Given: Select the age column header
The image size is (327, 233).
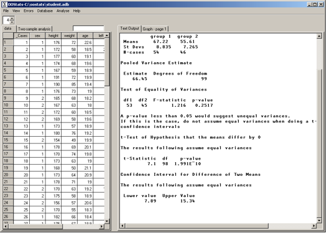Looking at the screenshot, I should coord(85,36).
